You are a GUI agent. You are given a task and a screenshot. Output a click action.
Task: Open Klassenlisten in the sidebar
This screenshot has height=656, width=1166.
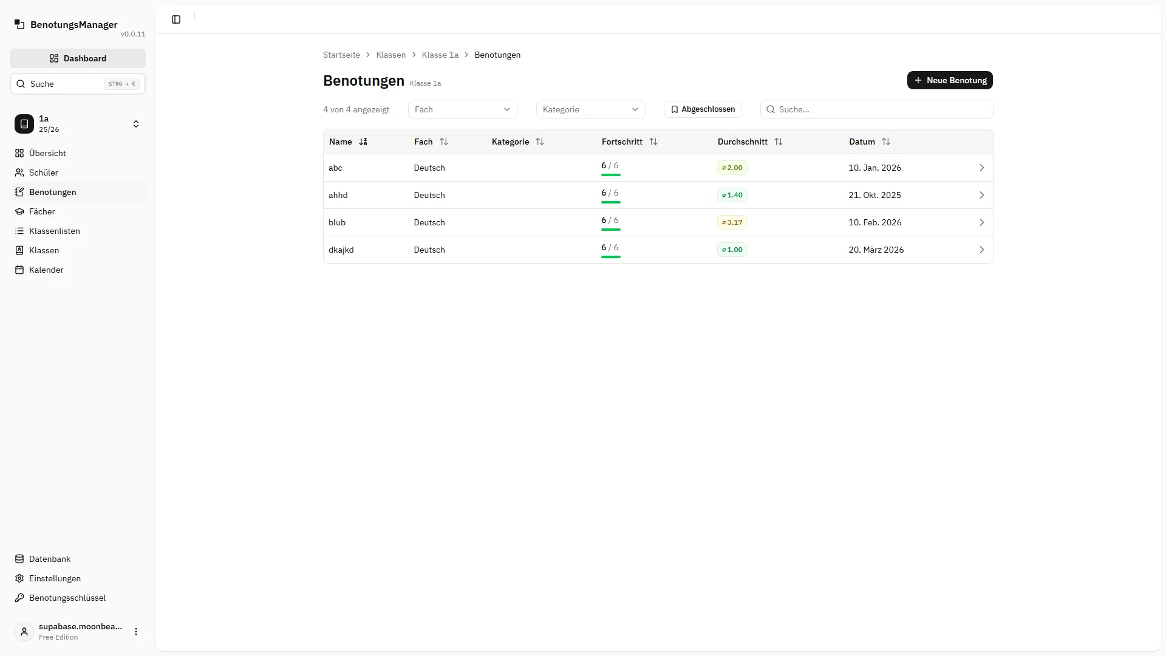point(78,231)
